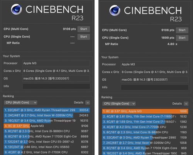193x155 pixels.
Task: Expand Details arrow in left ranking panel
Action: point(88,103)
